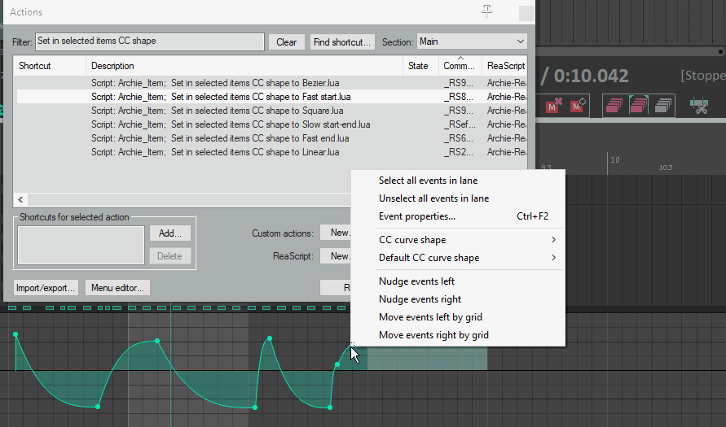Screen dimensions: 726x427
Task: Expand the CC curve shape submenu
Action: click(468, 240)
